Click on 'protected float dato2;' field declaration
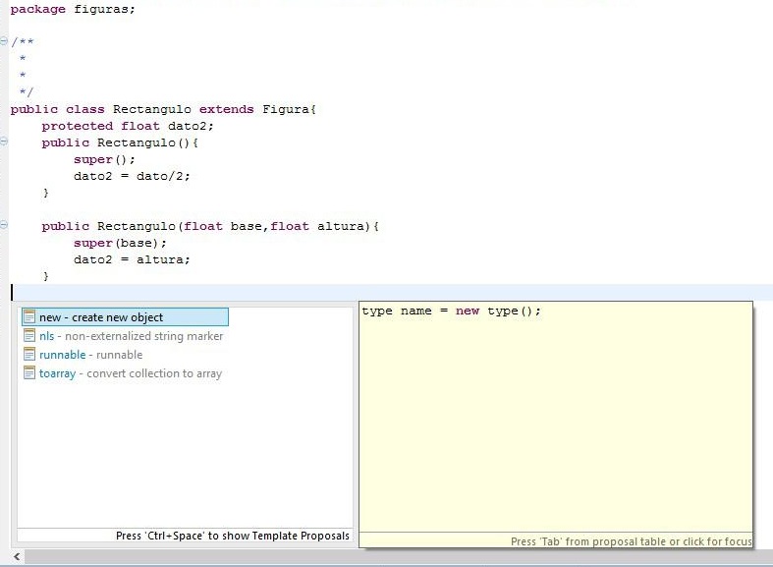Screen dimensions: 773x567 click(127, 126)
